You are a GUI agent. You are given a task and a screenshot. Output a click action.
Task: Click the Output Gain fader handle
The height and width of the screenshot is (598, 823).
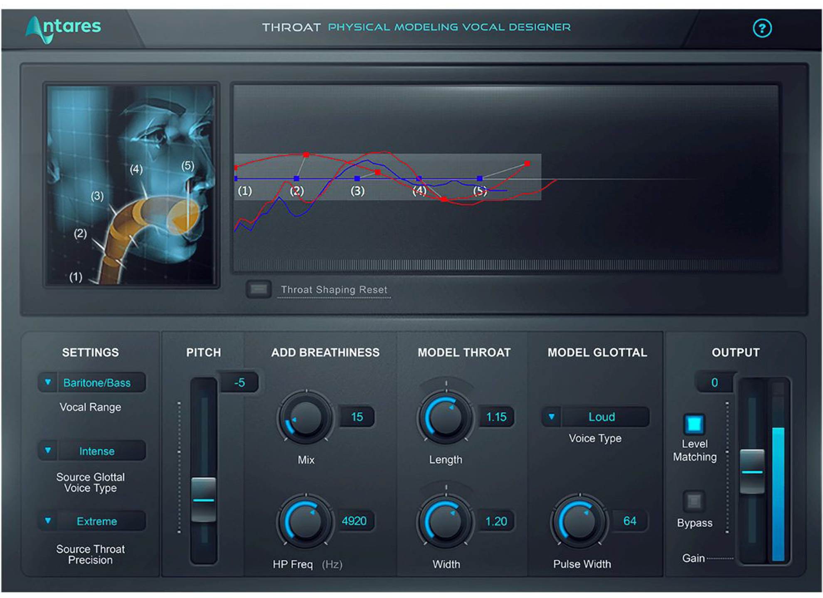(x=752, y=471)
